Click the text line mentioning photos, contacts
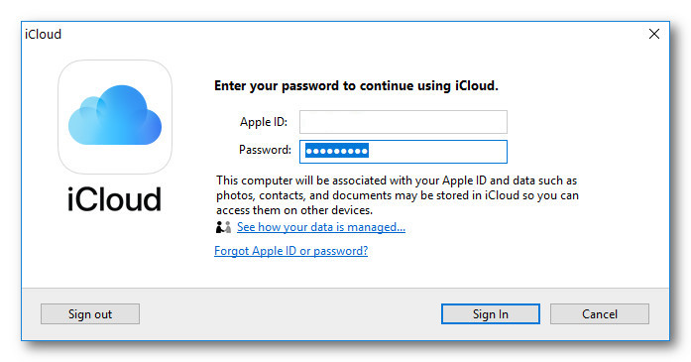 [398, 195]
